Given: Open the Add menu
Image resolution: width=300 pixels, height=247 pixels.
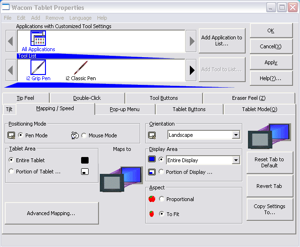Looking at the screenshot, I should (36, 18).
